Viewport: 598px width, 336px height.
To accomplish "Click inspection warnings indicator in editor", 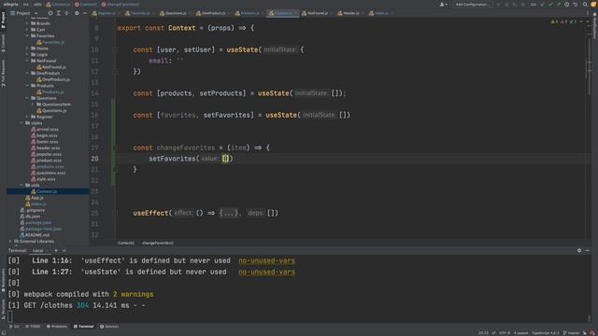I will pyautogui.click(x=563, y=21).
